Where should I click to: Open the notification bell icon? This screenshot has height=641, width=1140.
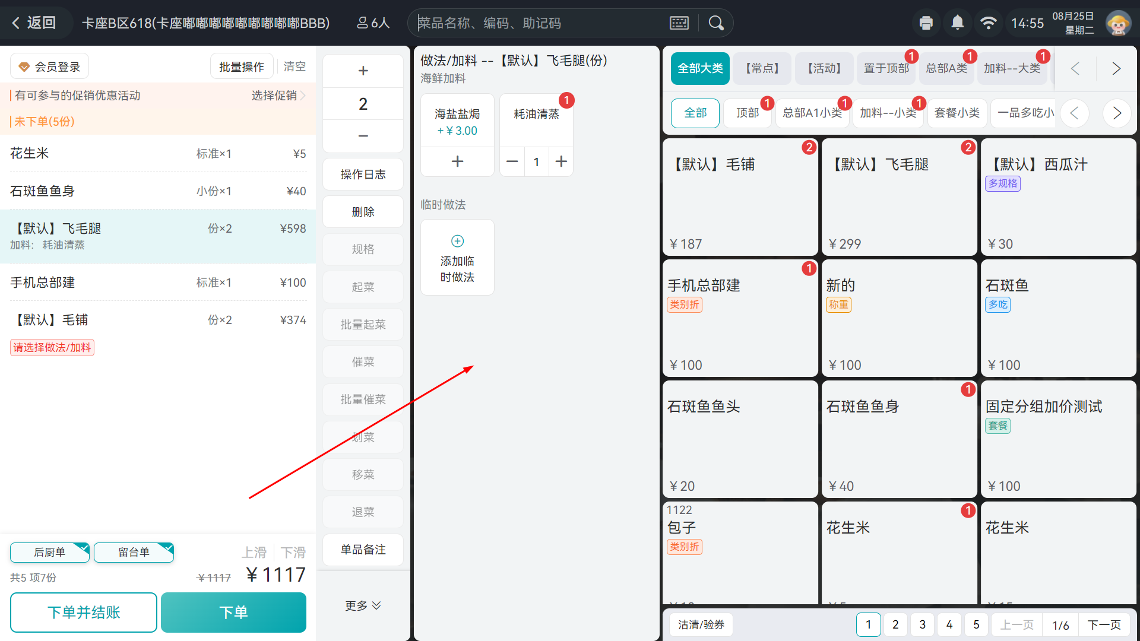pos(957,23)
